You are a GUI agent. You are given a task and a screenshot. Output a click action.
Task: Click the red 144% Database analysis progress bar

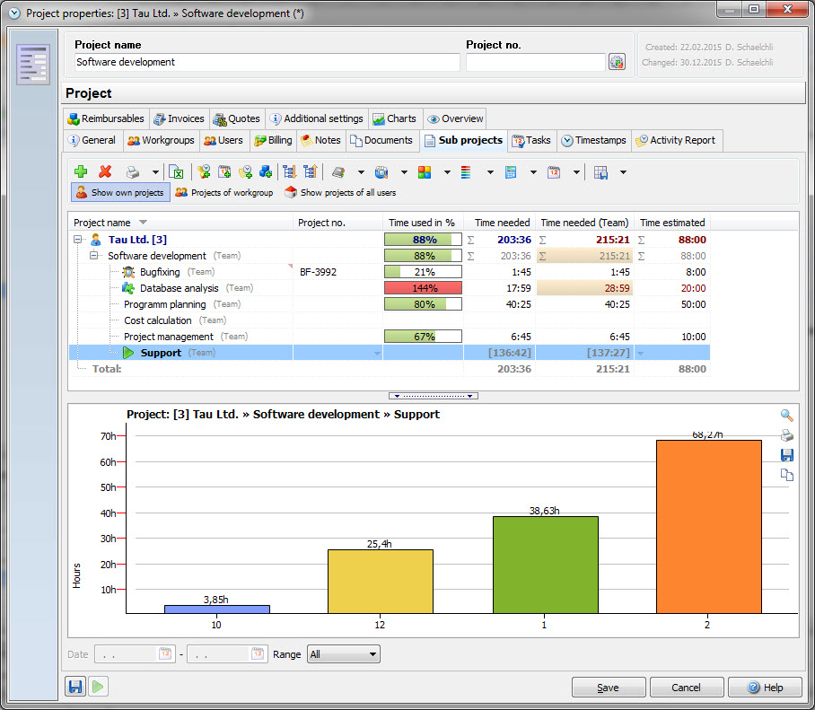tap(423, 288)
